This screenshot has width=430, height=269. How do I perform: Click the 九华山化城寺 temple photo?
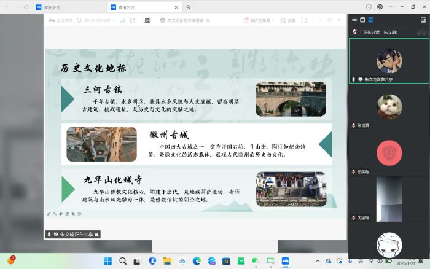tap(290, 189)
